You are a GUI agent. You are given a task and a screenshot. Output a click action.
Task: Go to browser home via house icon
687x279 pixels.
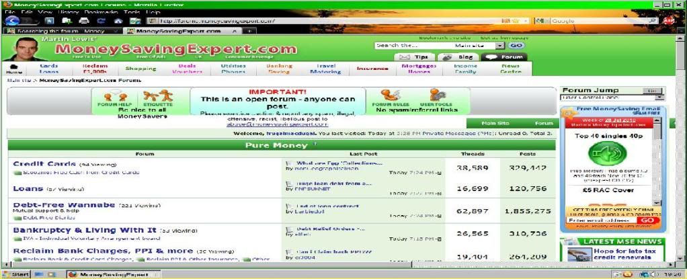(118, 21)
